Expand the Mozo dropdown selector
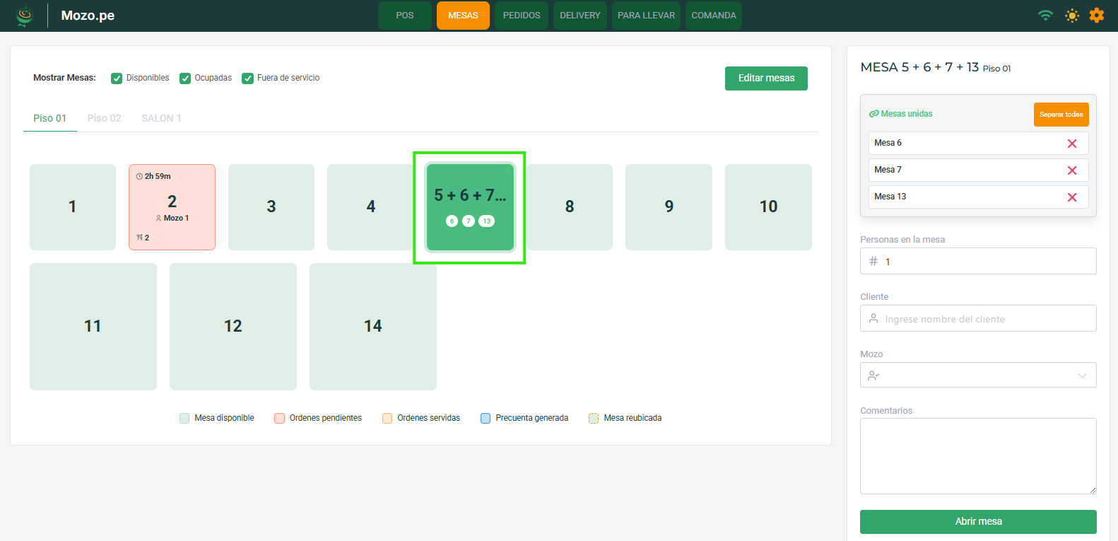 tap(977, 376)
